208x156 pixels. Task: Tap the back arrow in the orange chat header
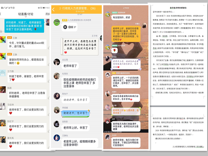[x=54, y=10]
